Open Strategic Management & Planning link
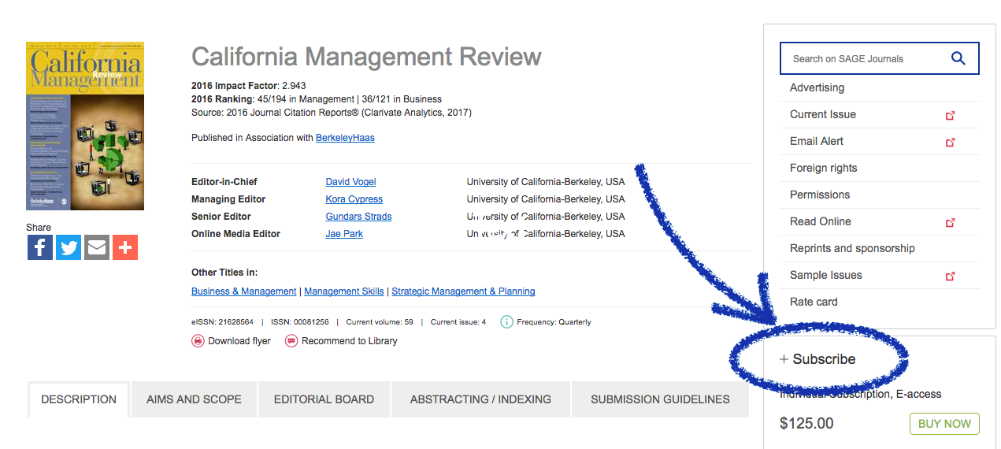The height and width of the screenshot is (449, 1001). pos(463,291)
